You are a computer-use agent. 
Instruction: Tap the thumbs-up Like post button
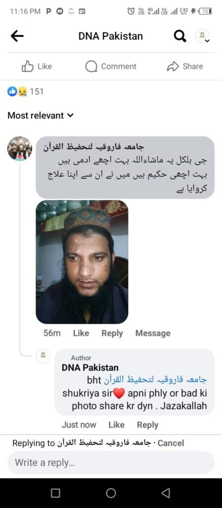[x=37, y=66]
